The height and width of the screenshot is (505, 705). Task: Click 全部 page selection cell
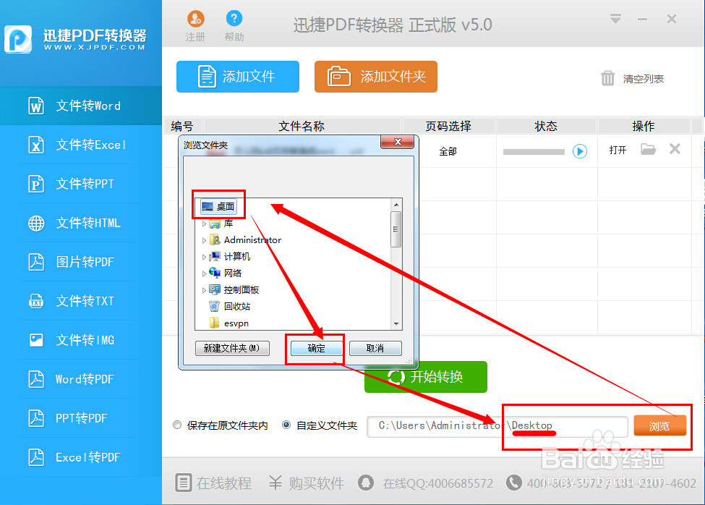(448, 151)
